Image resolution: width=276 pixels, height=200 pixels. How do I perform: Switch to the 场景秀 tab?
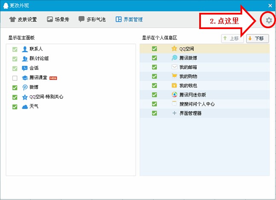pyautogui.click(x=58, y=19)
